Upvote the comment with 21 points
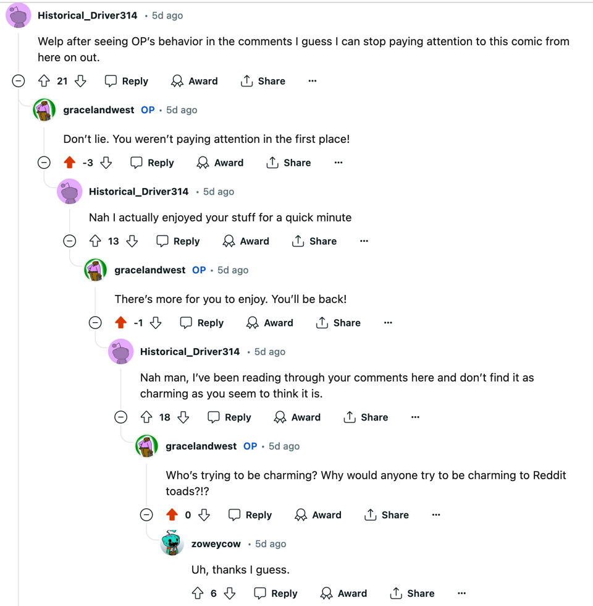Screen dimensions: 593x606 click(44, 81)
